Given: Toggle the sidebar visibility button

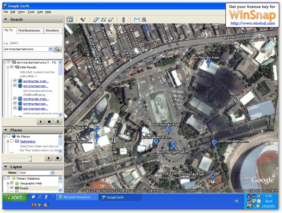Looking at the screenshot, I should pyautogui.click(x=70, y=20).
